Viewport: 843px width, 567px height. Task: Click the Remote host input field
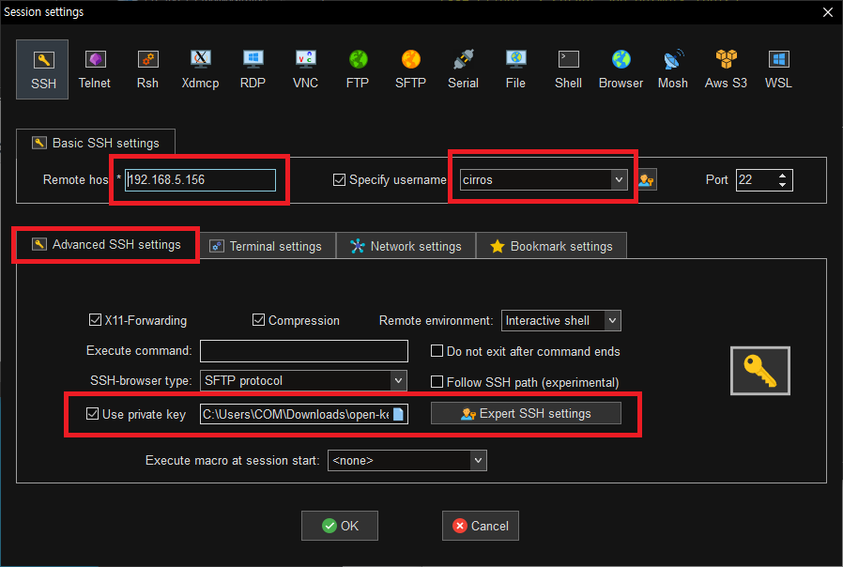tap(201, 180)
